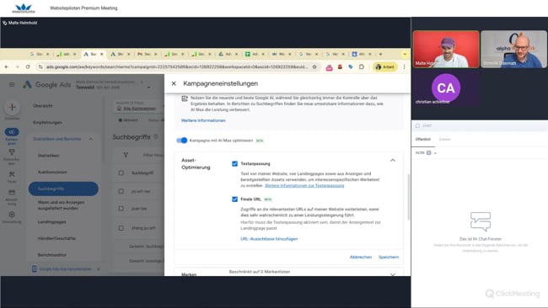Select the Kampagnen megaphone icon
The height and width of the screenshot is (308, 548).
[12, 132]
